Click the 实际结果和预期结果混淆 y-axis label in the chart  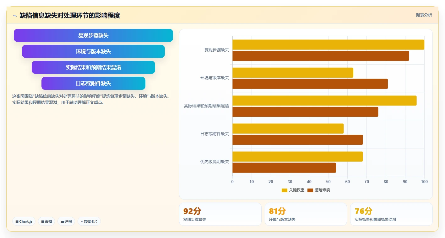(206, 106)
